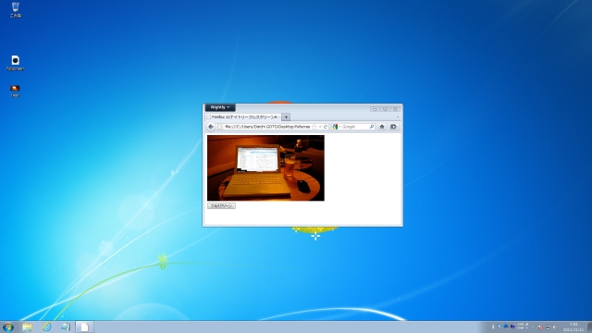This screenshot has height=333, width=592.
Task: Go to the home page icon
Action: [382, 127]
